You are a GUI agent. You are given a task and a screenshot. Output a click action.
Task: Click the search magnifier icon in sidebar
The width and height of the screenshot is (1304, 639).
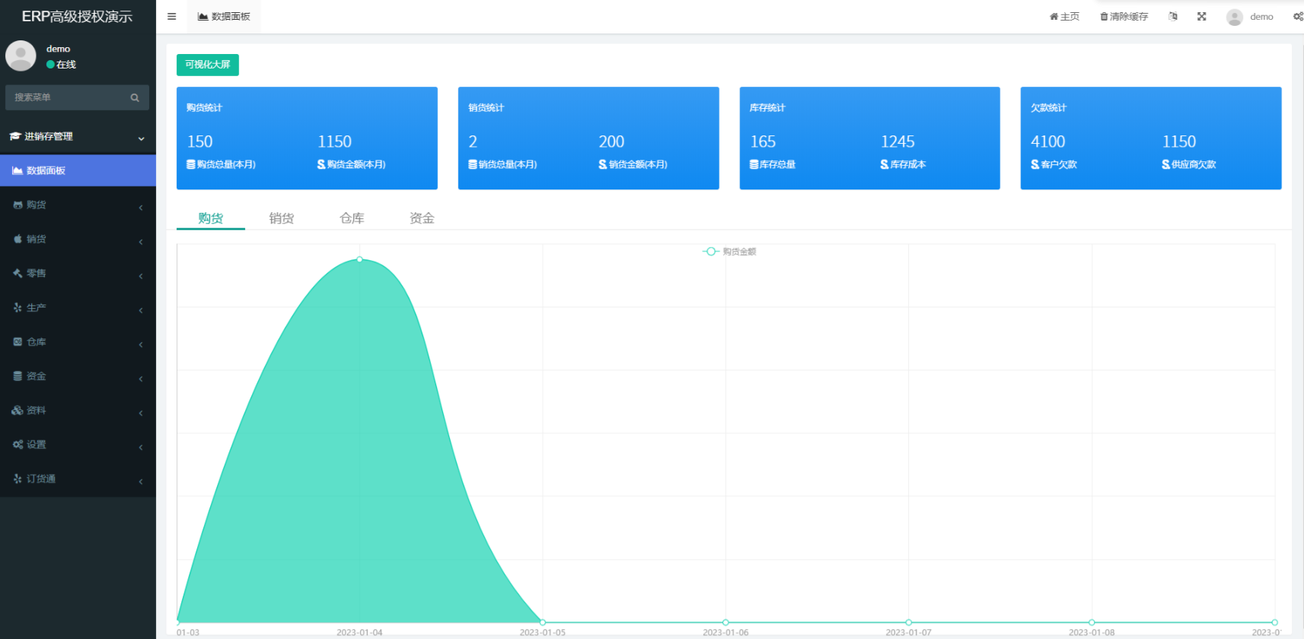point(135,97)
